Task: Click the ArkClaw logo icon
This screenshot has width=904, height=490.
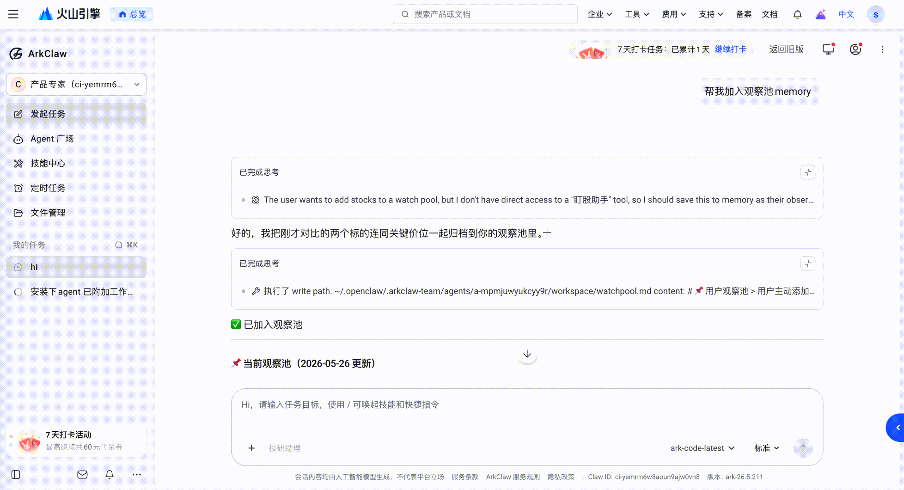Action: click(x=16, y=54)
